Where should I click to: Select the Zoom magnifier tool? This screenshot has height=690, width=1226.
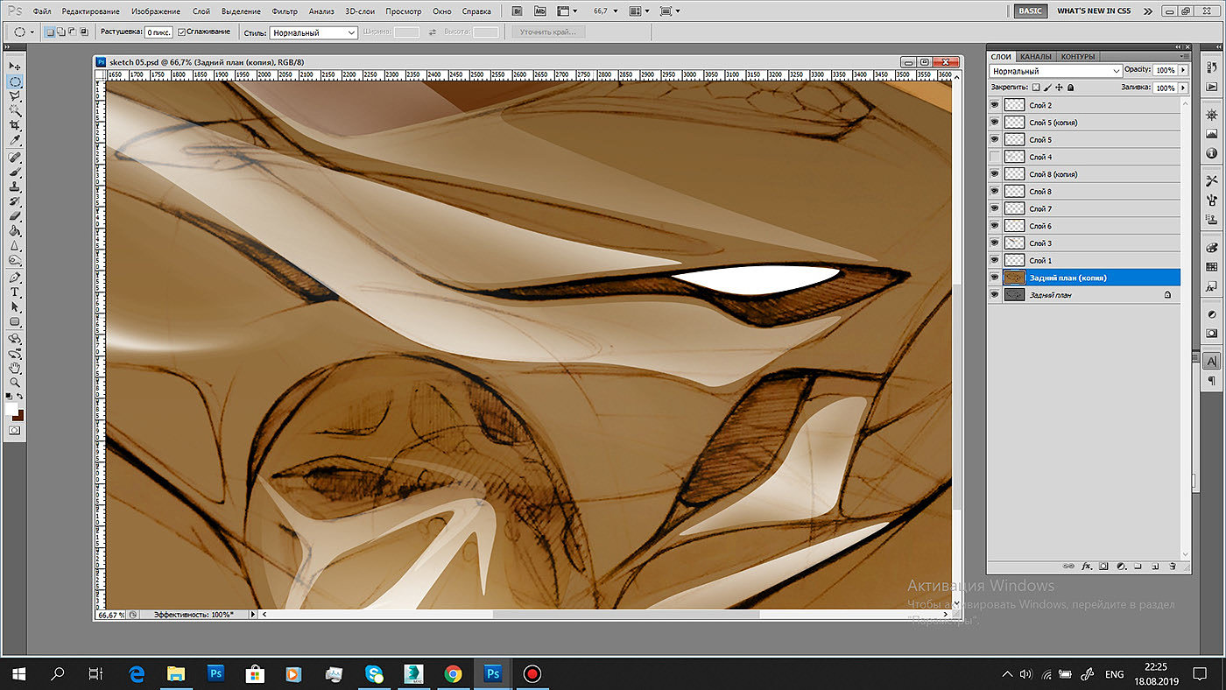click(x=15, y=383)
